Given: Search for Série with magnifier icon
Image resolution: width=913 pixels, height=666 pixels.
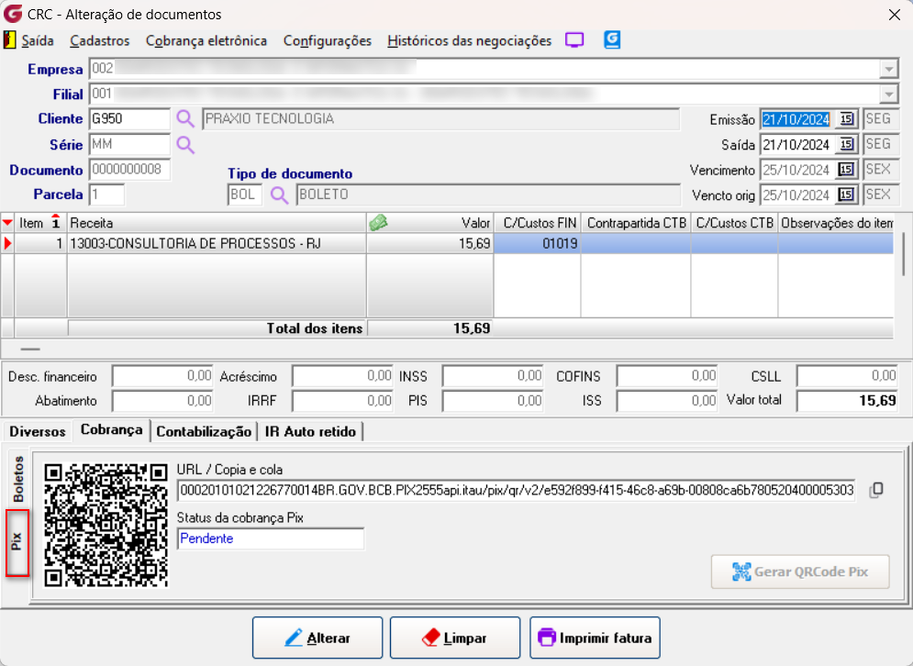Looking at the screenshot, I should coord(185,144).
